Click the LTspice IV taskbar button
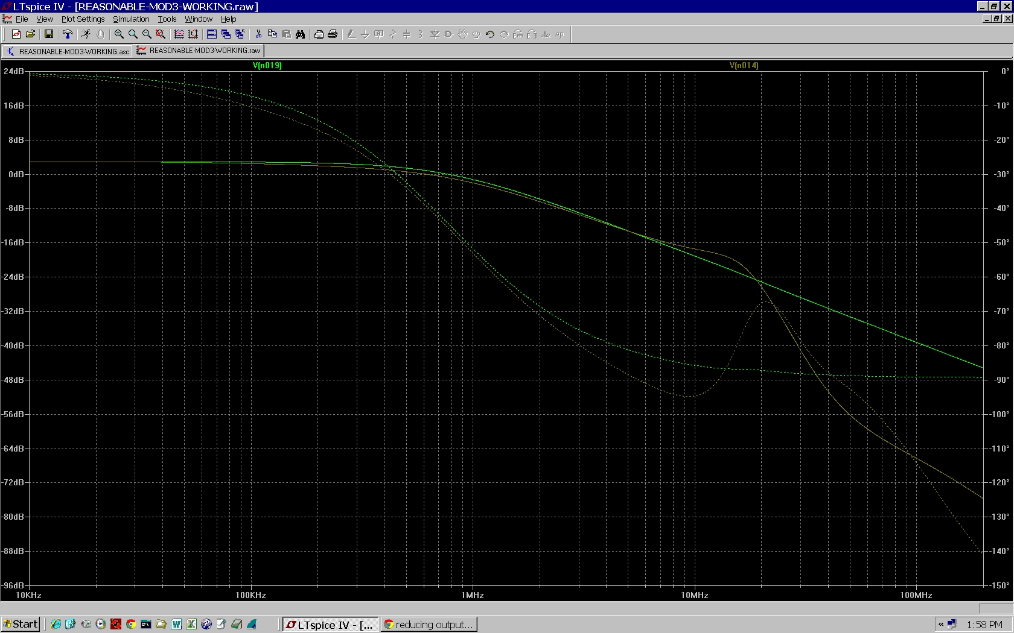 [331, 625]
